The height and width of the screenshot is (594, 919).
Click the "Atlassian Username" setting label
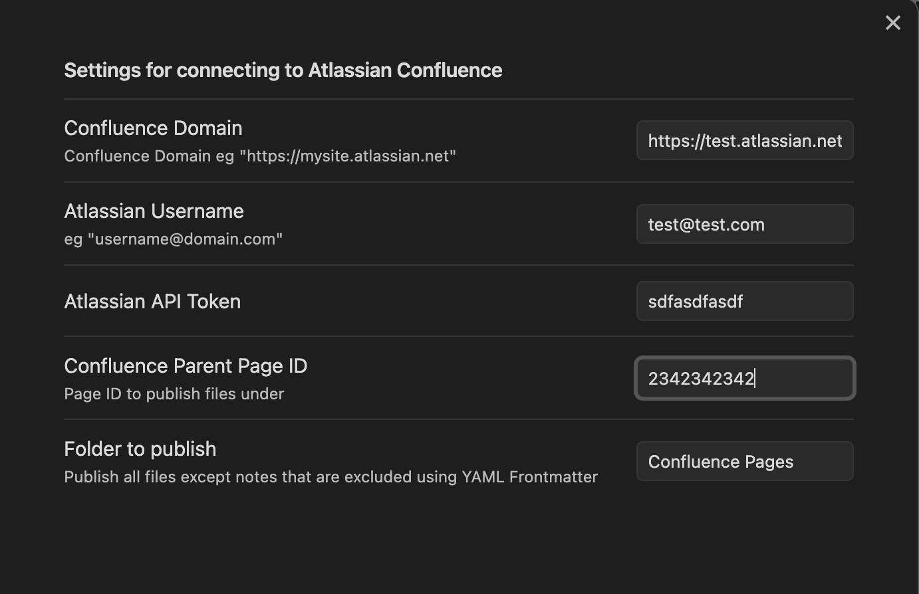tap(154, 211)
